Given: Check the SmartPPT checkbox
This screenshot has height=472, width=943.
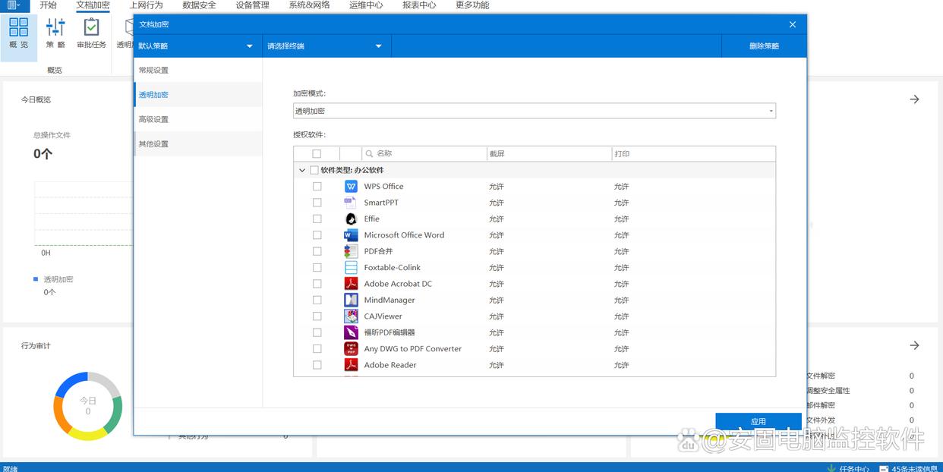Looking at the screenshot, I should point(317,203).
